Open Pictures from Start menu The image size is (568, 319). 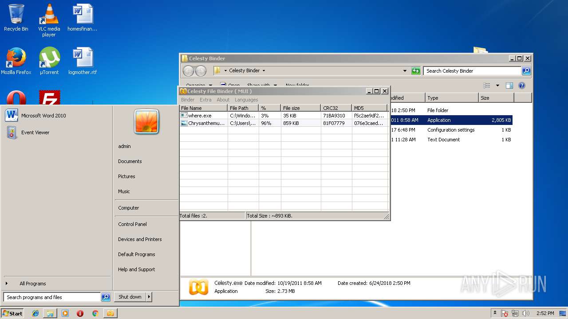tap(126, 176)
